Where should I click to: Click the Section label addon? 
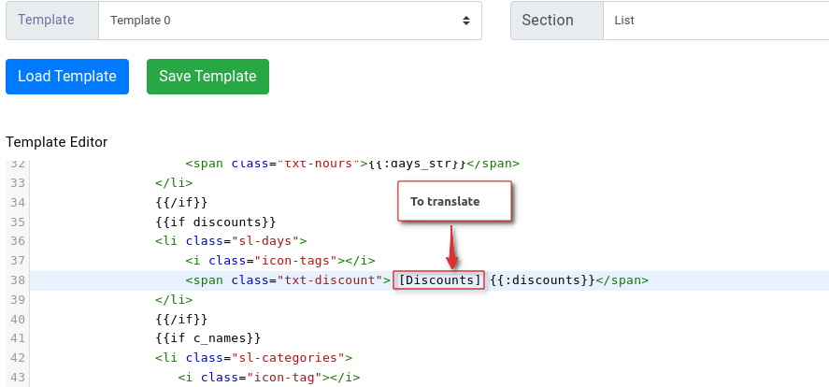pyautogui.click(x=557, y=21)
